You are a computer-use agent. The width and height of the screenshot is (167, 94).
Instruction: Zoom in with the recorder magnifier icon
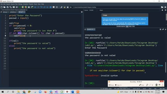(x=147, y=85)
